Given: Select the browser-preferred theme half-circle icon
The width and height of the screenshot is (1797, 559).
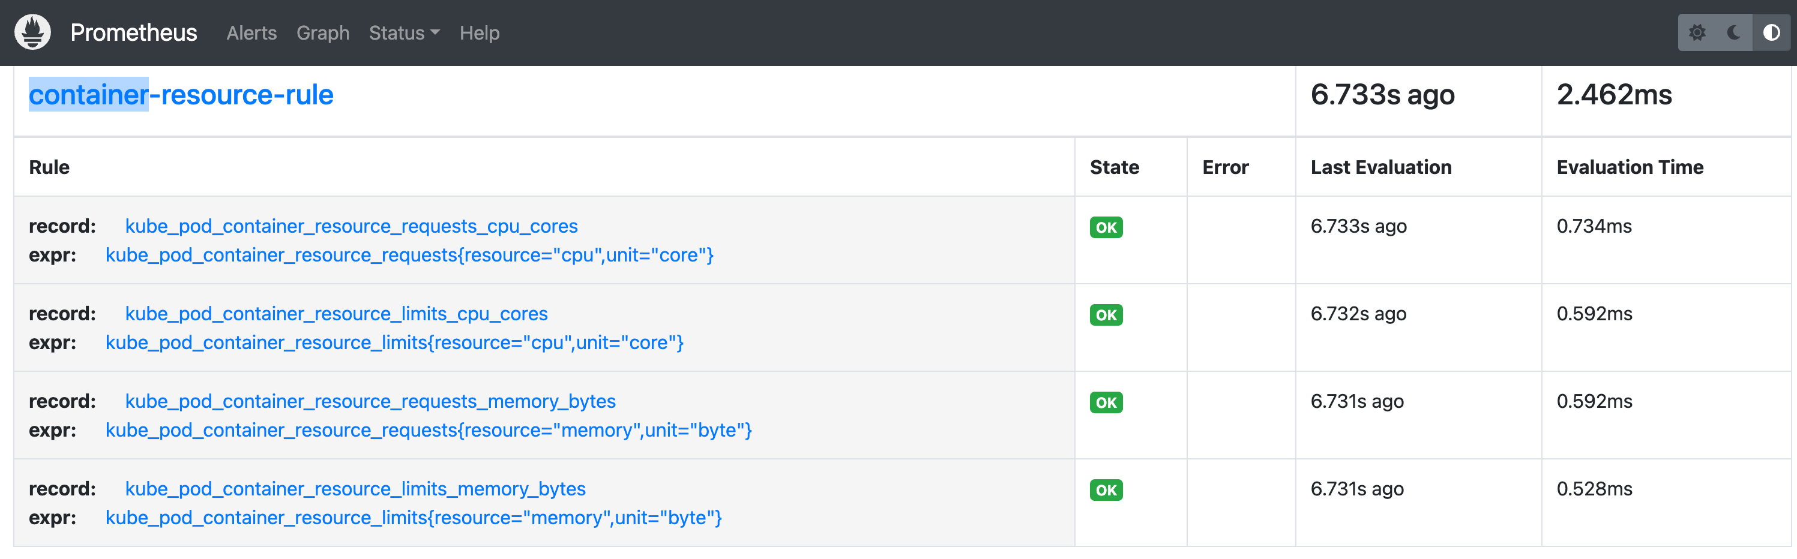Looking at the screenshot, I should [x=1771, y=33].
